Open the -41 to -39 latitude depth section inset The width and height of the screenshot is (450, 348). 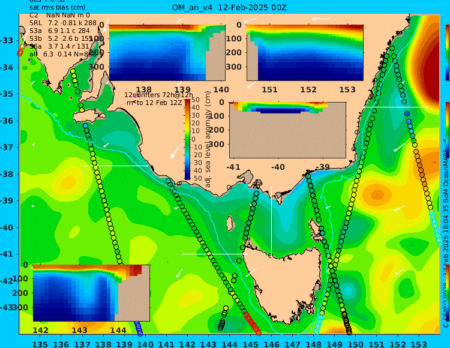pyautogui.click(x=287, y=130)
